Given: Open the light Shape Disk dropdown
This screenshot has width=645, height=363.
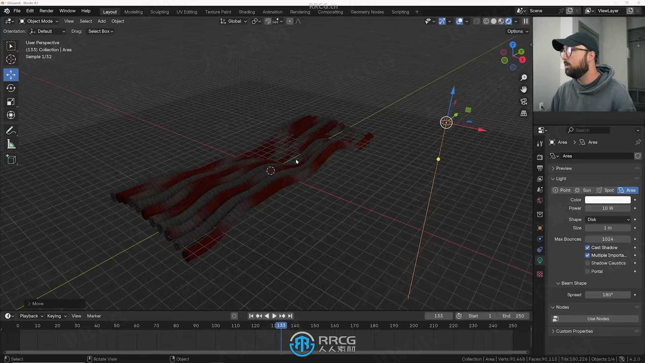Looking at the screenshot, I should (608, 219).
